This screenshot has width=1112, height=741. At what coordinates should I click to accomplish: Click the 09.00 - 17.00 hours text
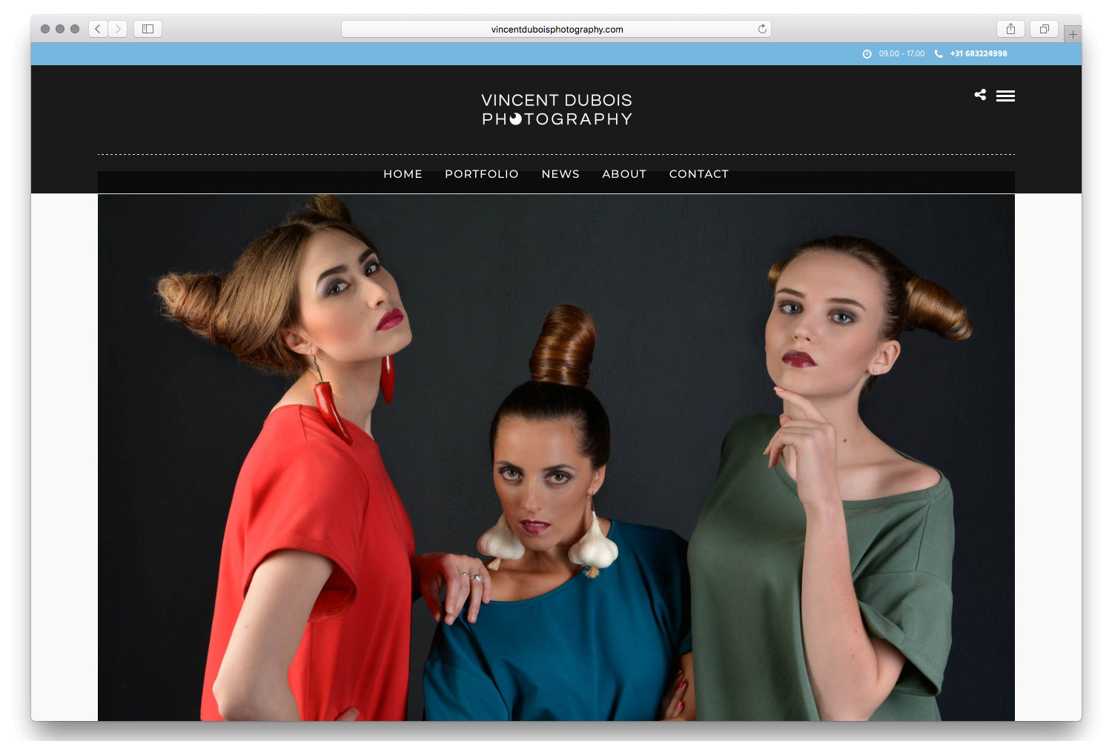click(x=901, y=54)
